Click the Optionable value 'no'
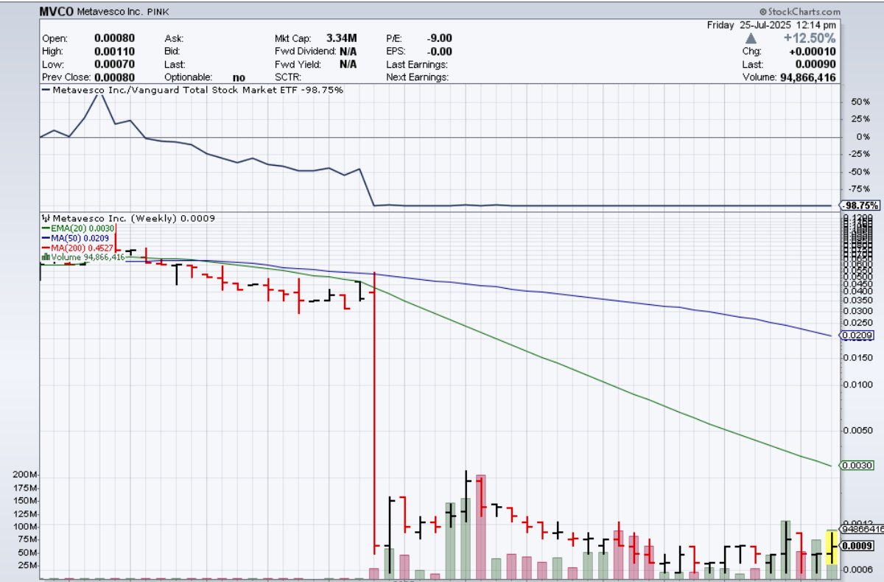 tap(239, 77)
